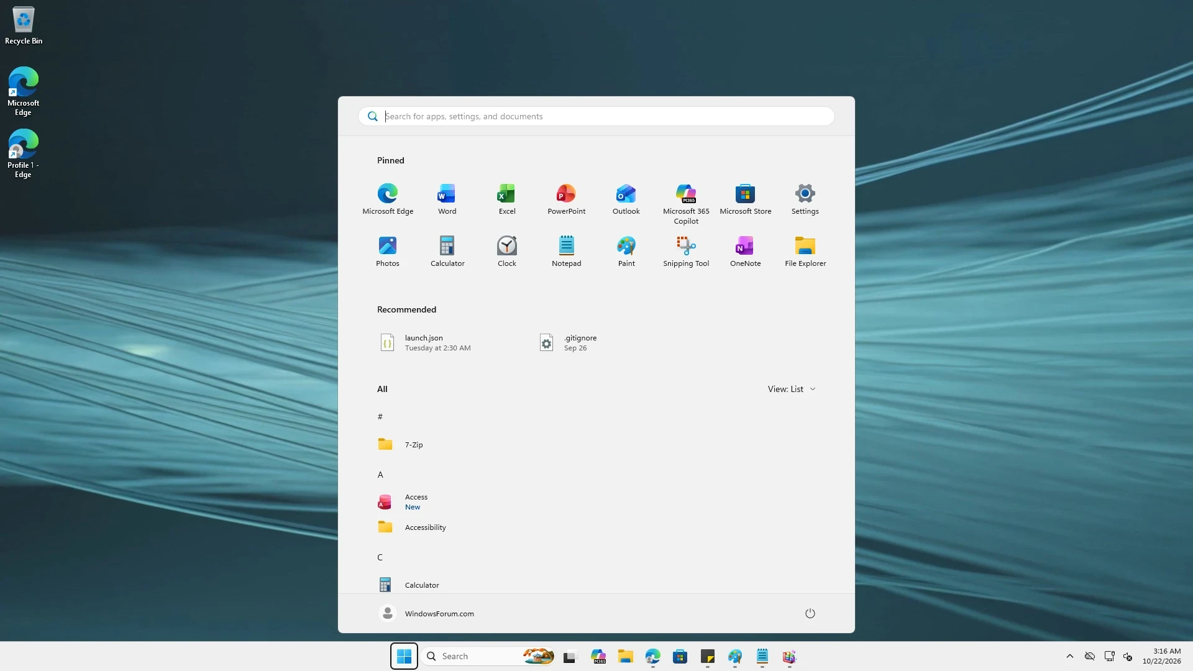This screenshot has height=671, width=1193.
Task: Click the Start button on taskbar
Action: (404, 656)
